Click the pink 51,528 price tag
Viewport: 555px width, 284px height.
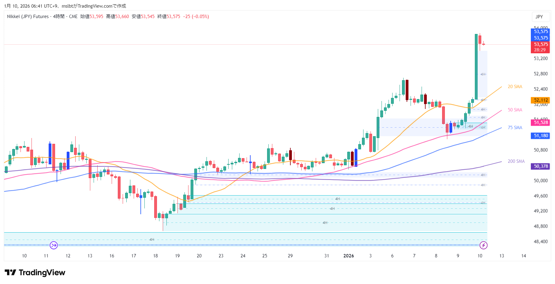click(541, 122)
